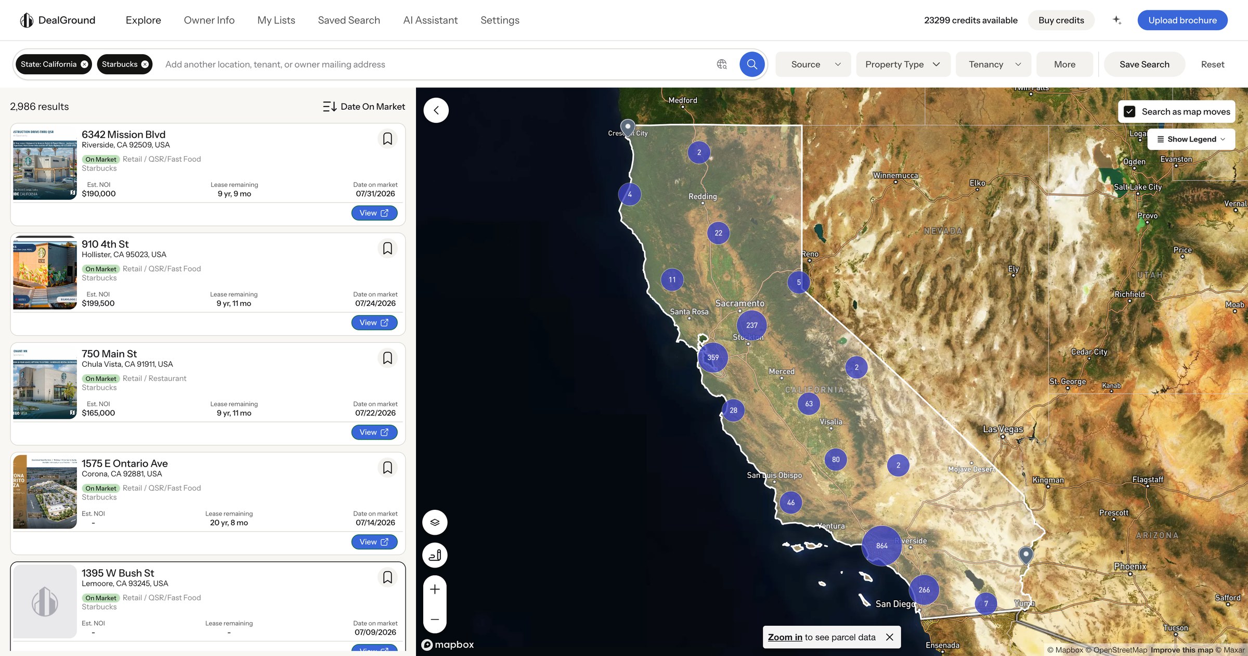
Task: Click the map pin near Crescent City
Action: [628, 127]
